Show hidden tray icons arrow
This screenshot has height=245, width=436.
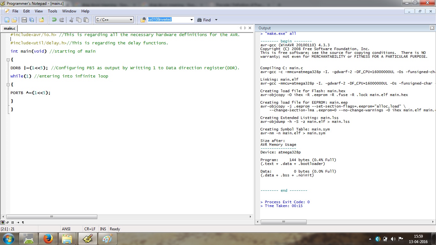(370, 239)
